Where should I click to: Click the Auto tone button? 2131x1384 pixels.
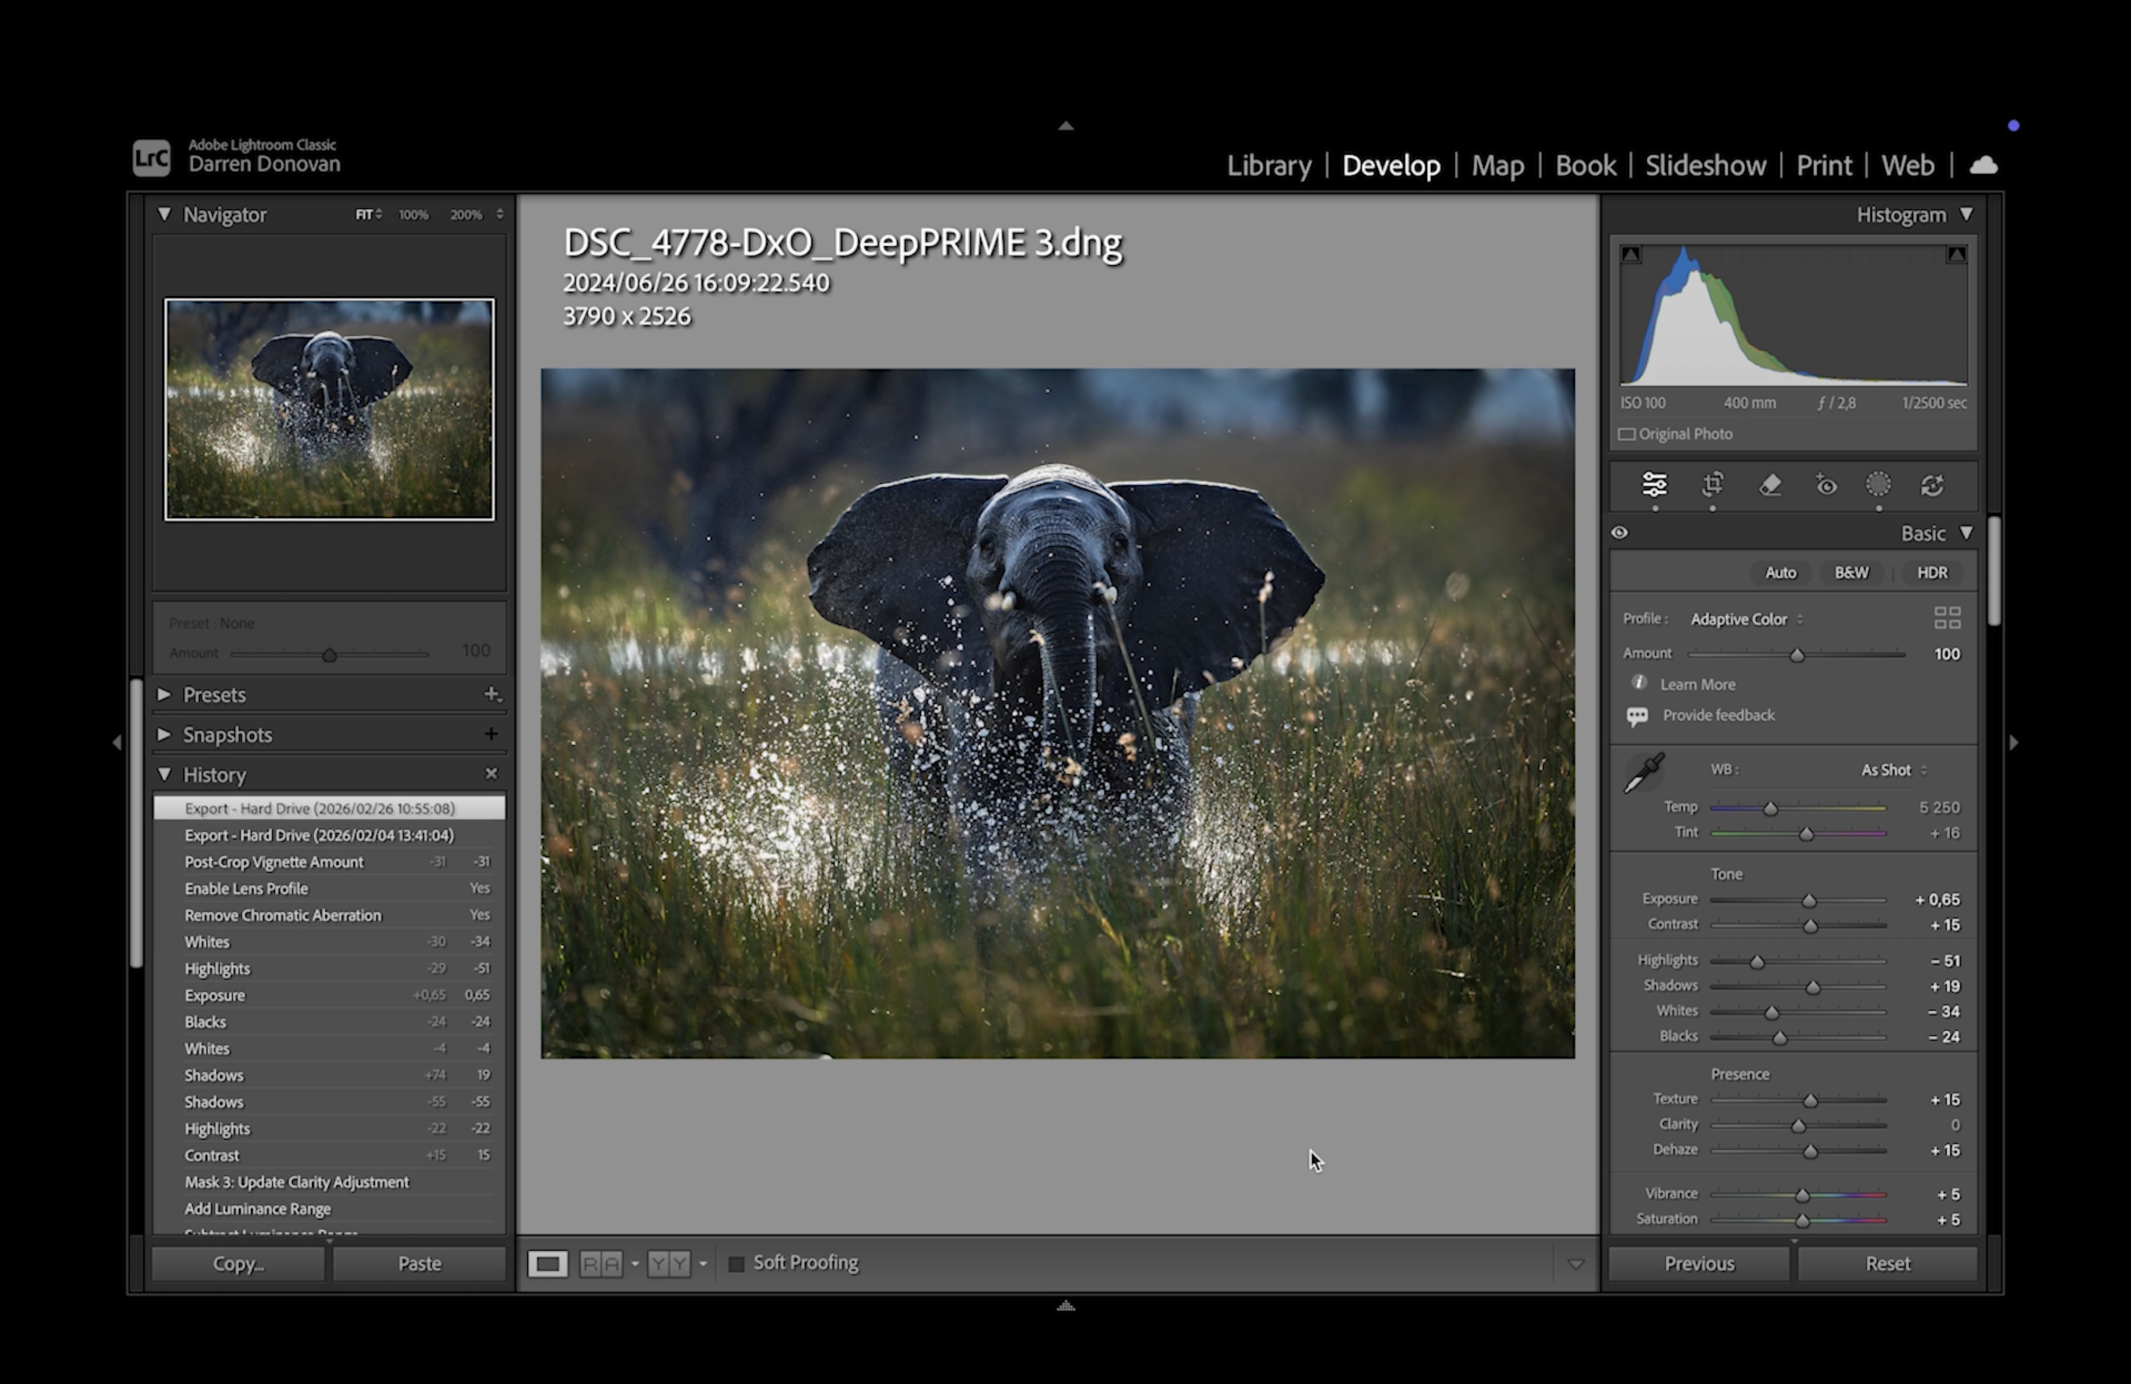coord(1780,573)
